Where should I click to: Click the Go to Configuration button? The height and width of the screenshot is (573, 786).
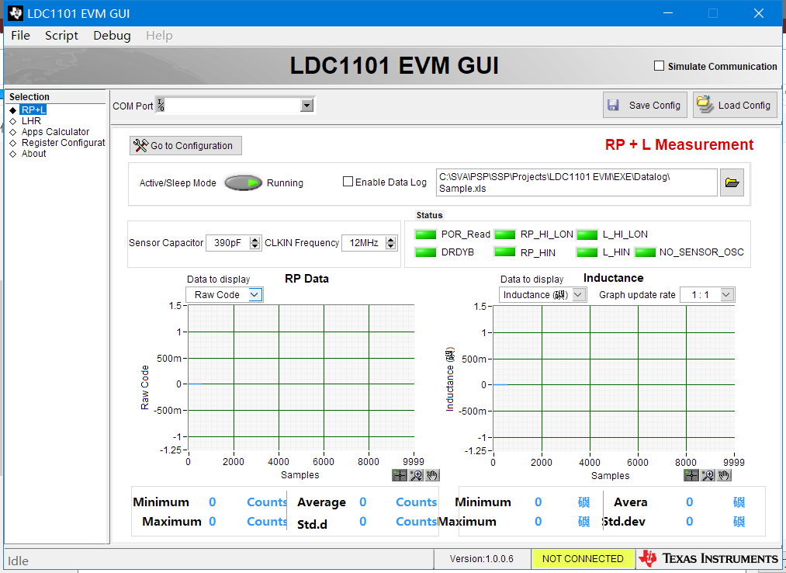185,145
